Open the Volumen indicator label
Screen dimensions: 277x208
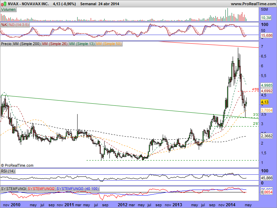click(8, 10)
